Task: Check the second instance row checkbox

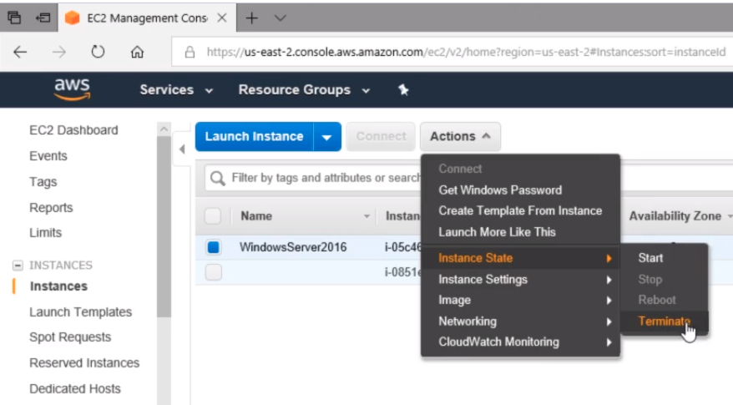Action: click(x=213, y=272)
